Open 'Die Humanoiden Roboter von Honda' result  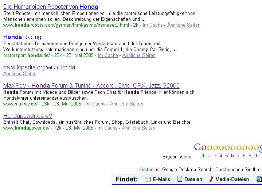click(x=51, y=7)
